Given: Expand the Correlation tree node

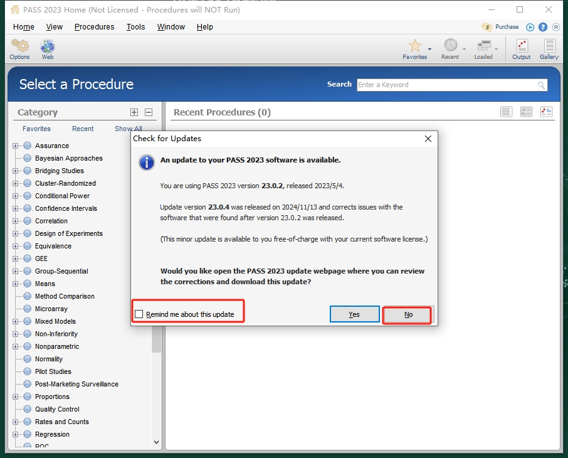Looking at the screenshot, I should [x=15, y=221].
